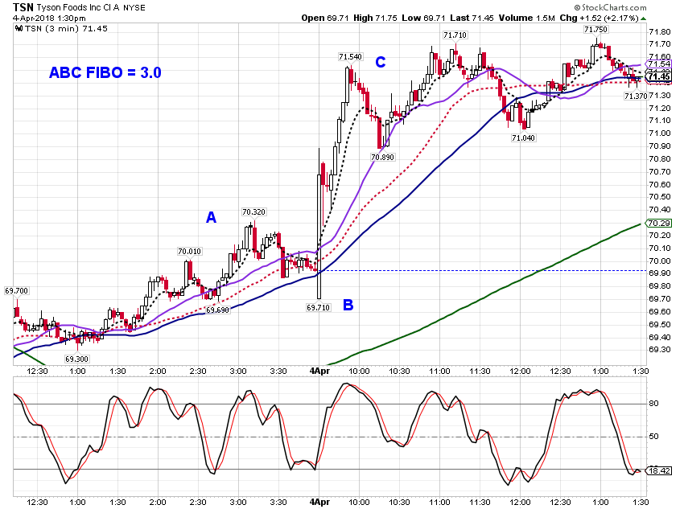Click the blue 'A' wave annotation

211,217
